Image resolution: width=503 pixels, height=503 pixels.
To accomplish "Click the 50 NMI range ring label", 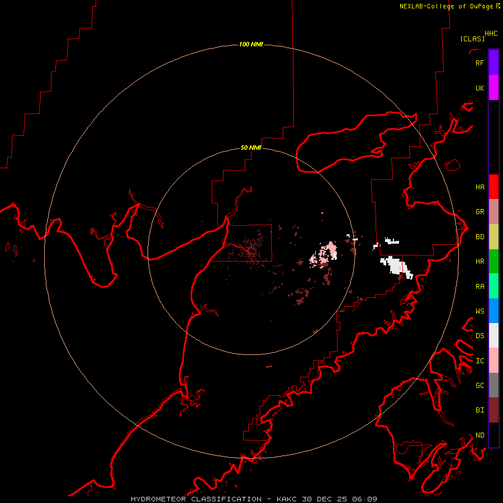I will coord(251,148).
